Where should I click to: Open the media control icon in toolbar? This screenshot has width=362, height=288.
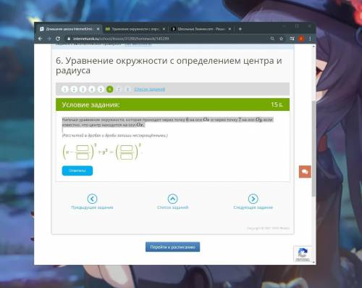tap(292, 38)
